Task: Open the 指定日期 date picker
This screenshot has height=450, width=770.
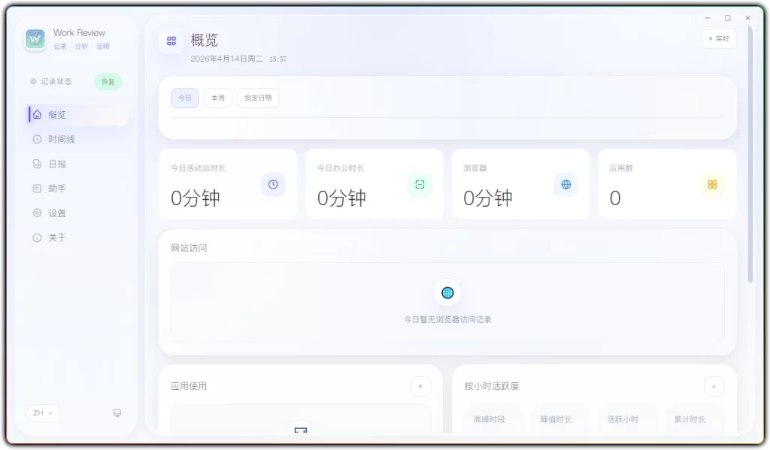Action: click(x=258, y=98)
